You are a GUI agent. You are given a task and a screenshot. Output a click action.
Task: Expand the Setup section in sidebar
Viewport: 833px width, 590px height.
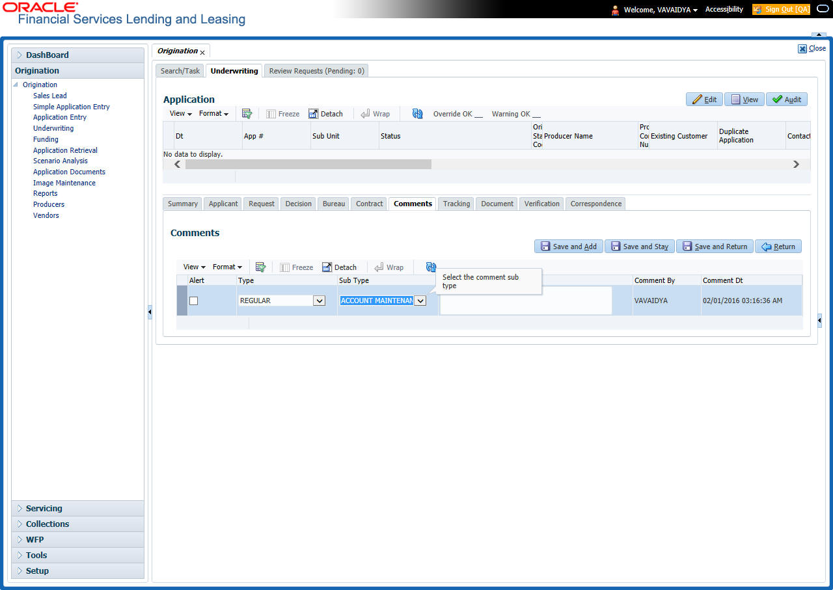point(77,571)
